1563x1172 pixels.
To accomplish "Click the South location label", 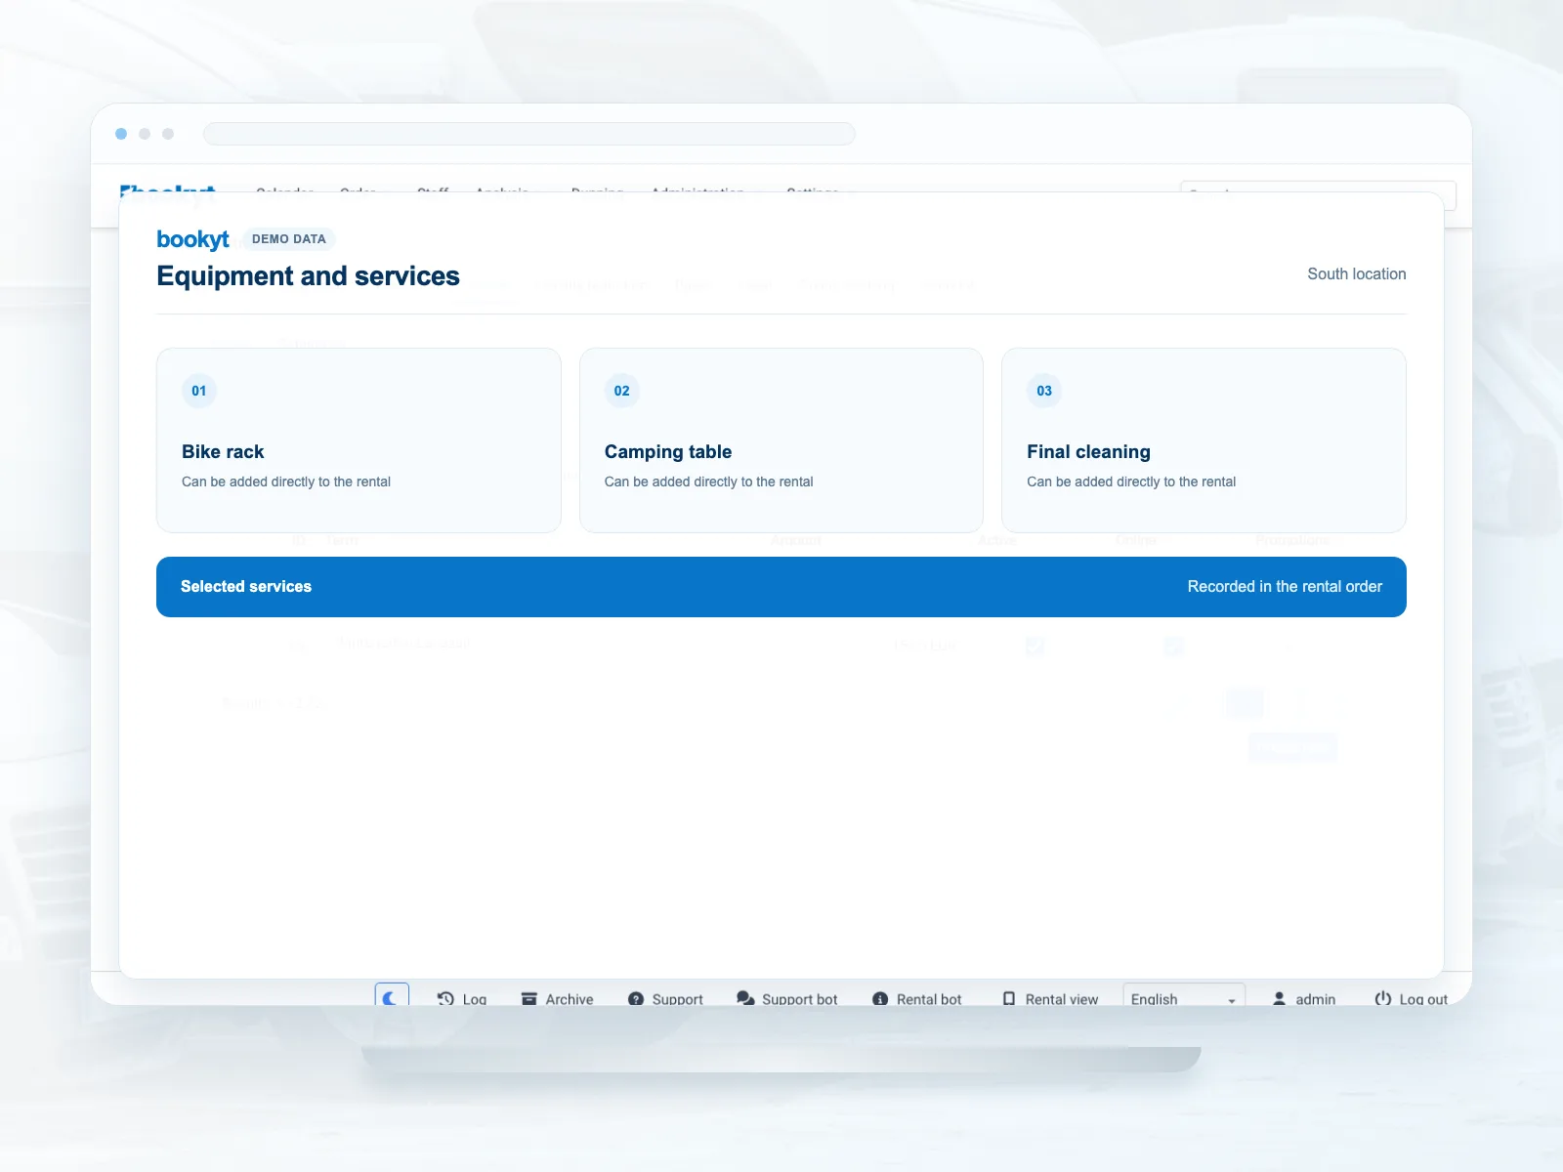I will pyautogui.click(x=1357, y=274).
